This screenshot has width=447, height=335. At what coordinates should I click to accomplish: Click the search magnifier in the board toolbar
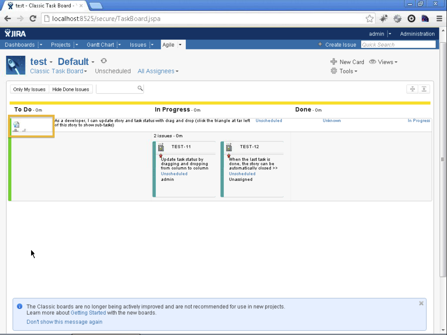140,88
